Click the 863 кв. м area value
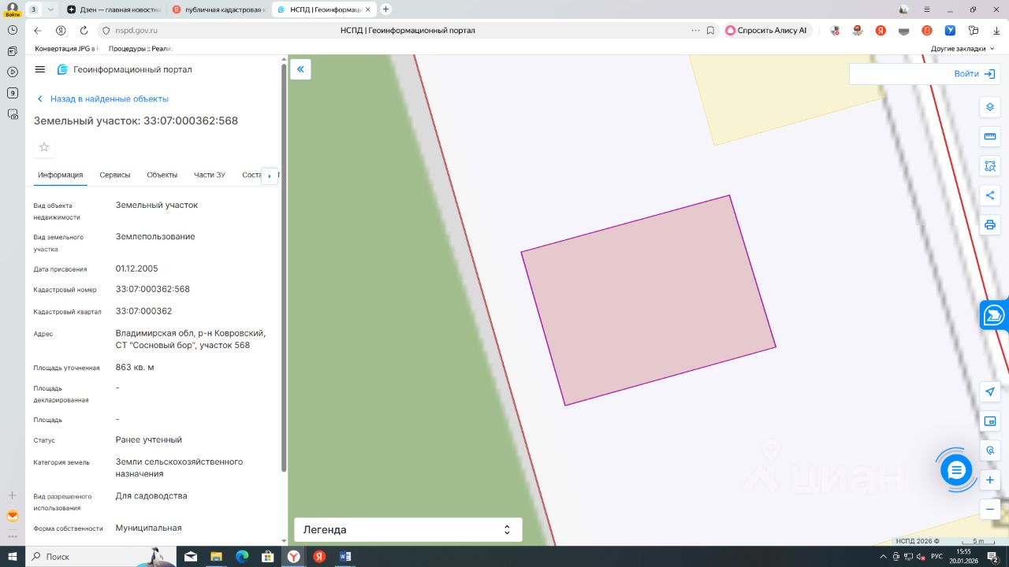The width and height of the screenshot is (1009, 567). pyautogui.click(x=135, y=367)
